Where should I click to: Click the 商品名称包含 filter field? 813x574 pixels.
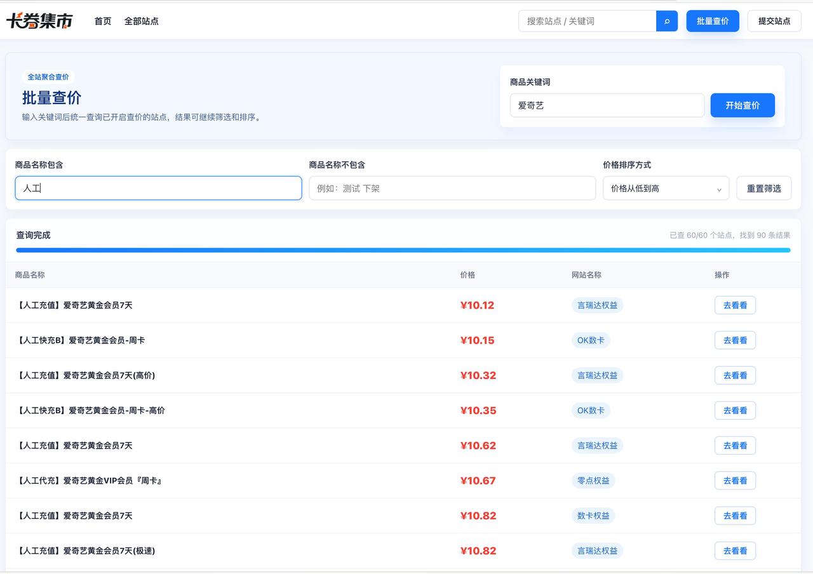click(x=158, y=188)
